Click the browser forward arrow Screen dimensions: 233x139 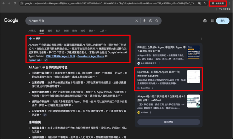pos(9,3)
